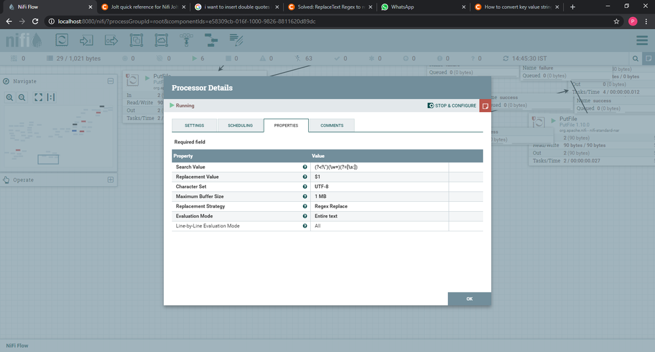Viewport: 655px width, 352px height.
Task: Expand the Operate panel
Action: [x=111, y=180]
